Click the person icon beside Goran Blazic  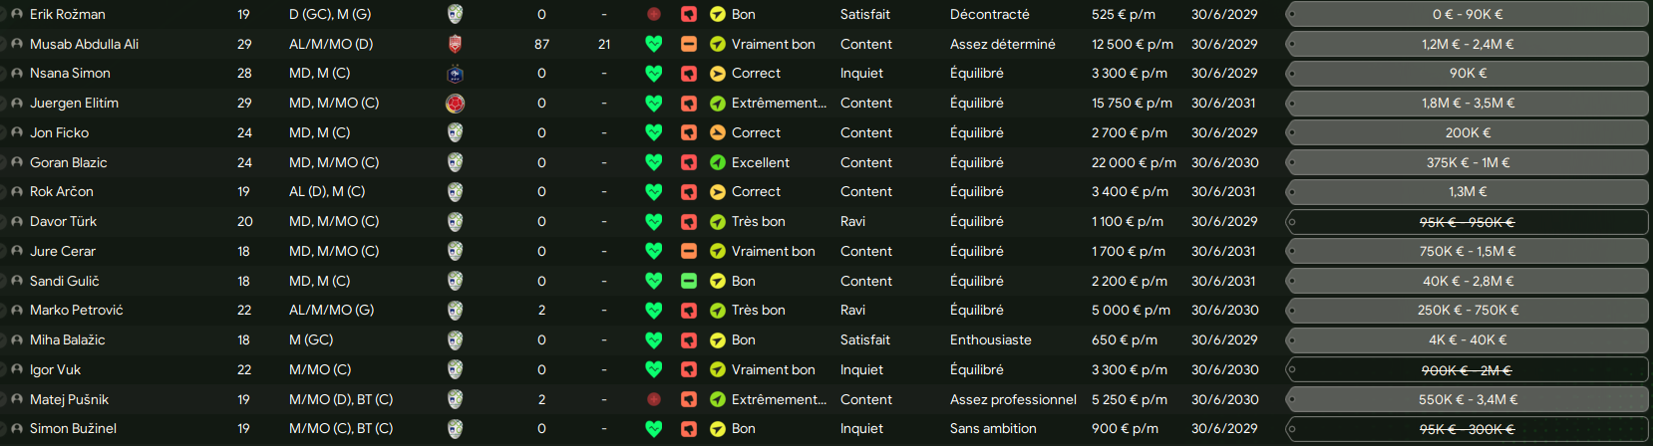click(17, 162)
